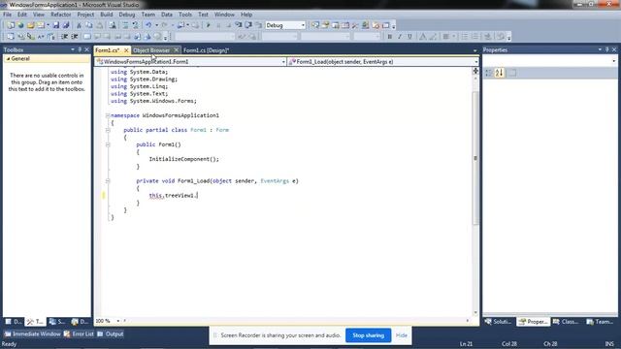
Task: Click the code editor vertical scrollbar
Action: (x=475, y=158)
